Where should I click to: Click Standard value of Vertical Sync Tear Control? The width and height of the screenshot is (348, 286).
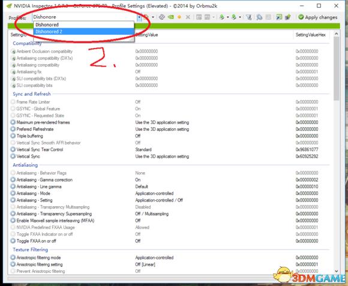[x=143, y=149]
